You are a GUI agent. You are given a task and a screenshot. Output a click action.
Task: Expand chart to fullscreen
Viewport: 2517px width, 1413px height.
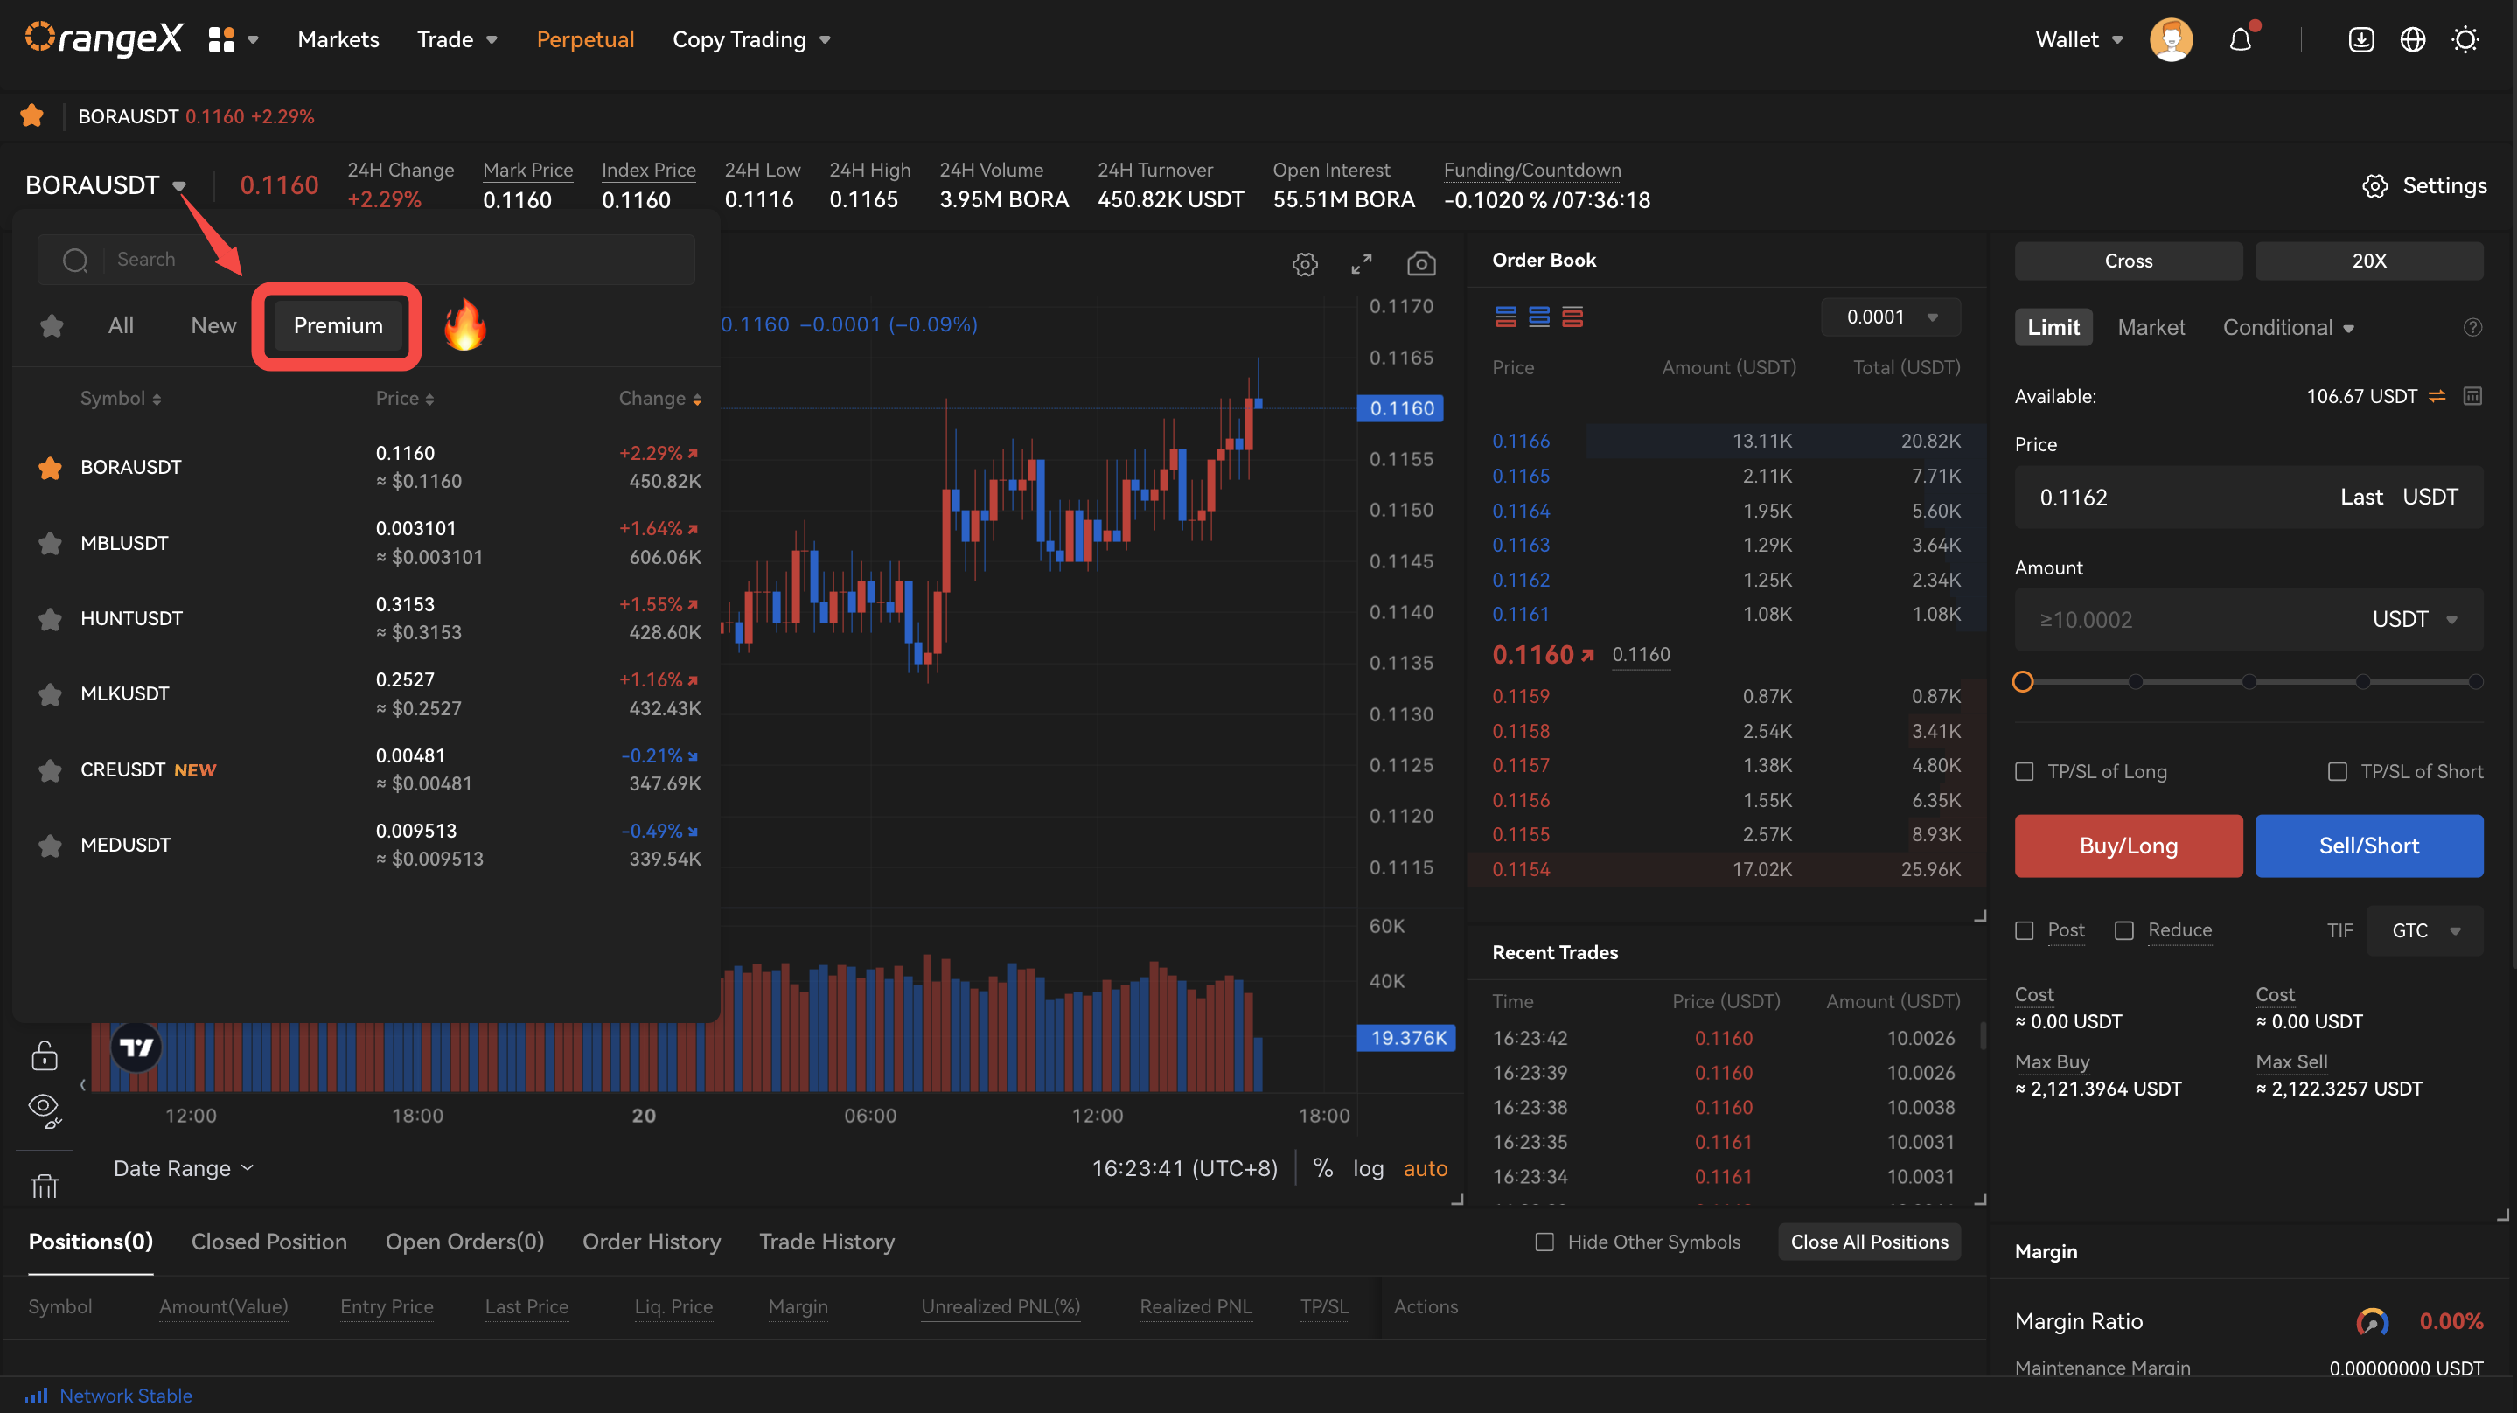pyautogui.click(x=1362, y=264)
